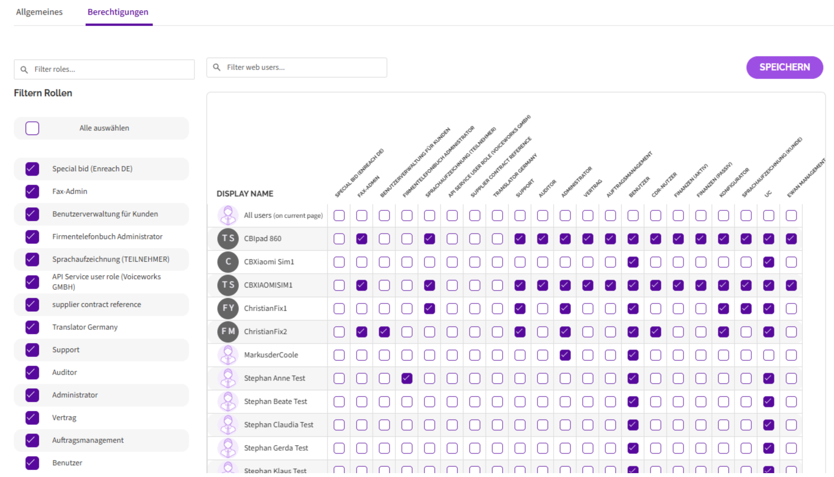This screenshot has width=834, height=477.
Task: Click search icon in Filter web users field
Action: click(216, 68)
